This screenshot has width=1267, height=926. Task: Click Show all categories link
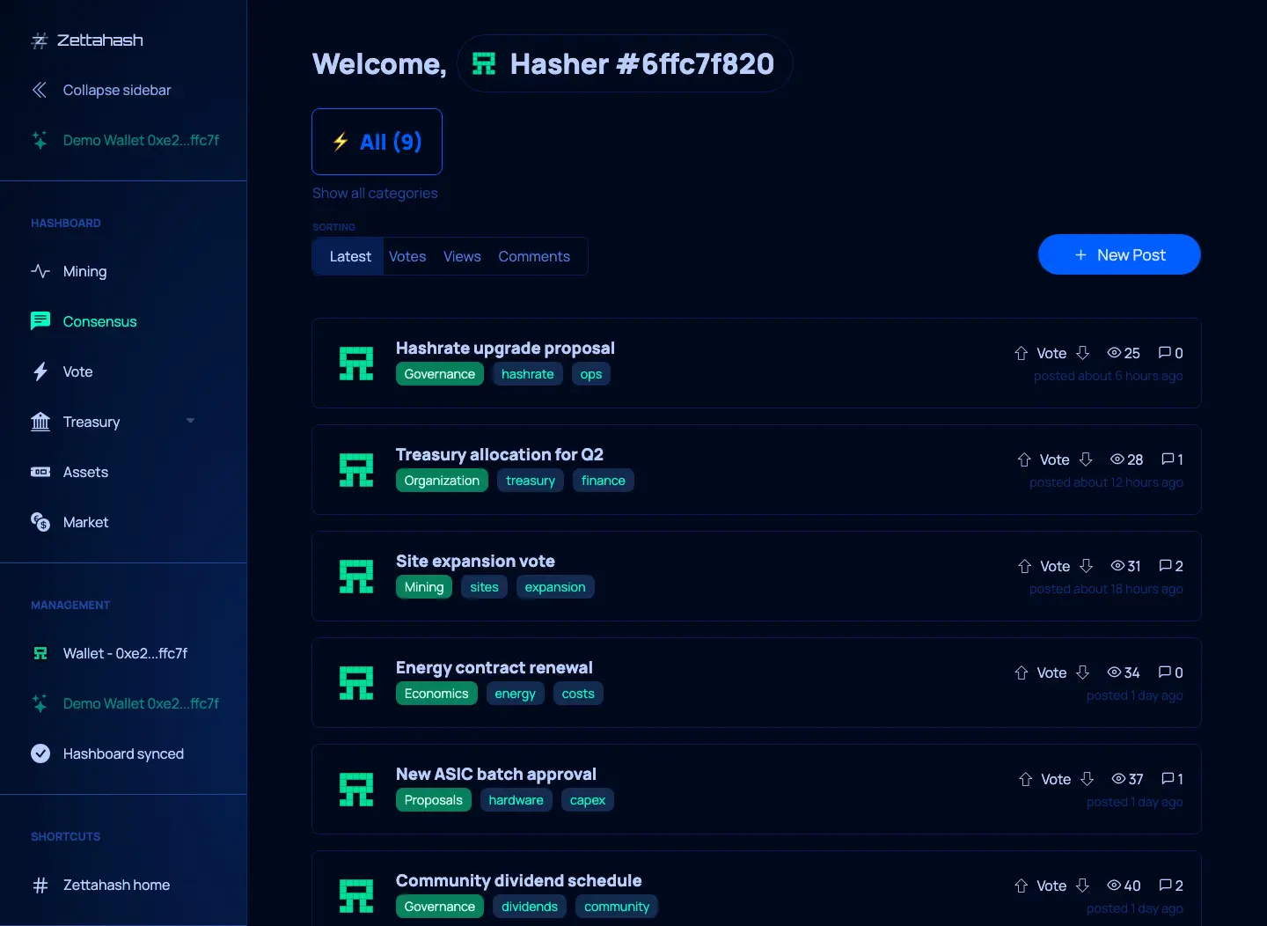pos(375,193)
